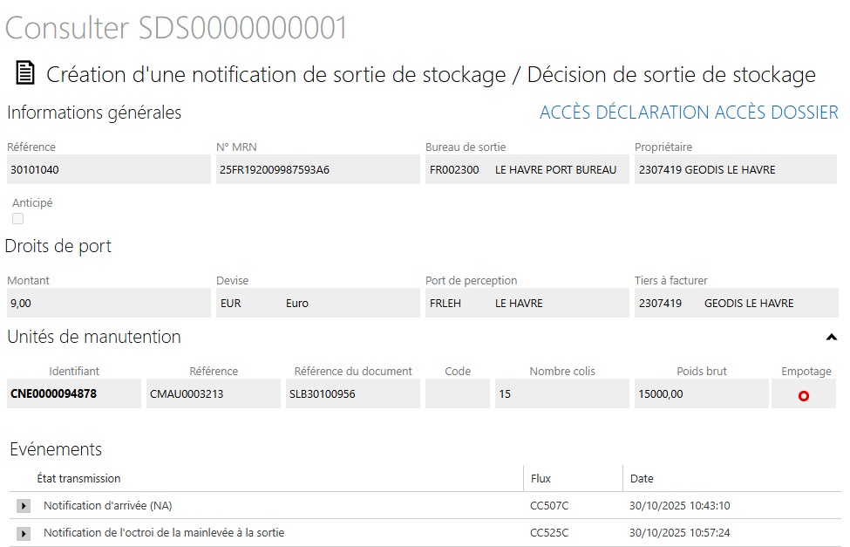Image resolution: width=850 pixels, height=547 pixels.
Task: Click the Tiers à facturer field
Action: coord(735,304)
